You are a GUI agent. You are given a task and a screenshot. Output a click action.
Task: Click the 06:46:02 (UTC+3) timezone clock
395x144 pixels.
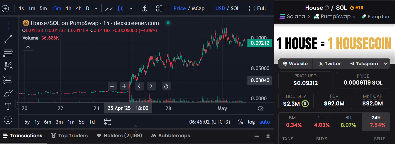point(210,122)
